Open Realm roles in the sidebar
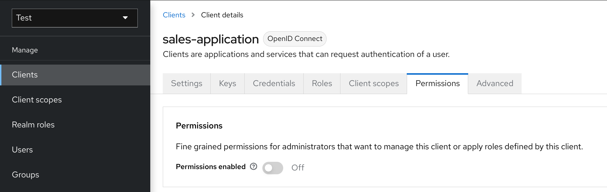The width and height of the screenshot is (607, 192). [33, 125]
